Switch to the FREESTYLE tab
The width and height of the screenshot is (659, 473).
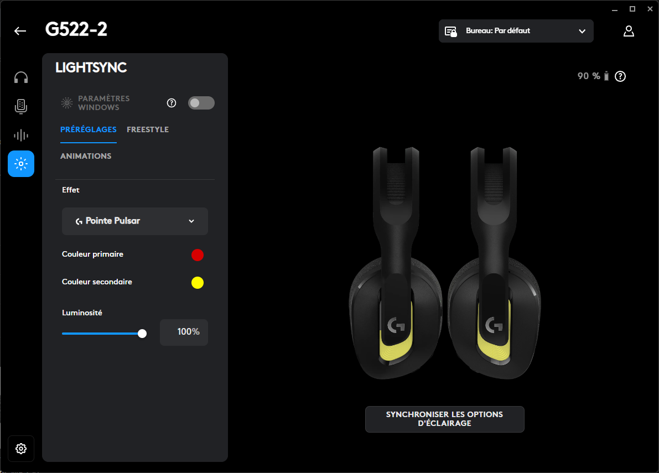tap(148, 129)
